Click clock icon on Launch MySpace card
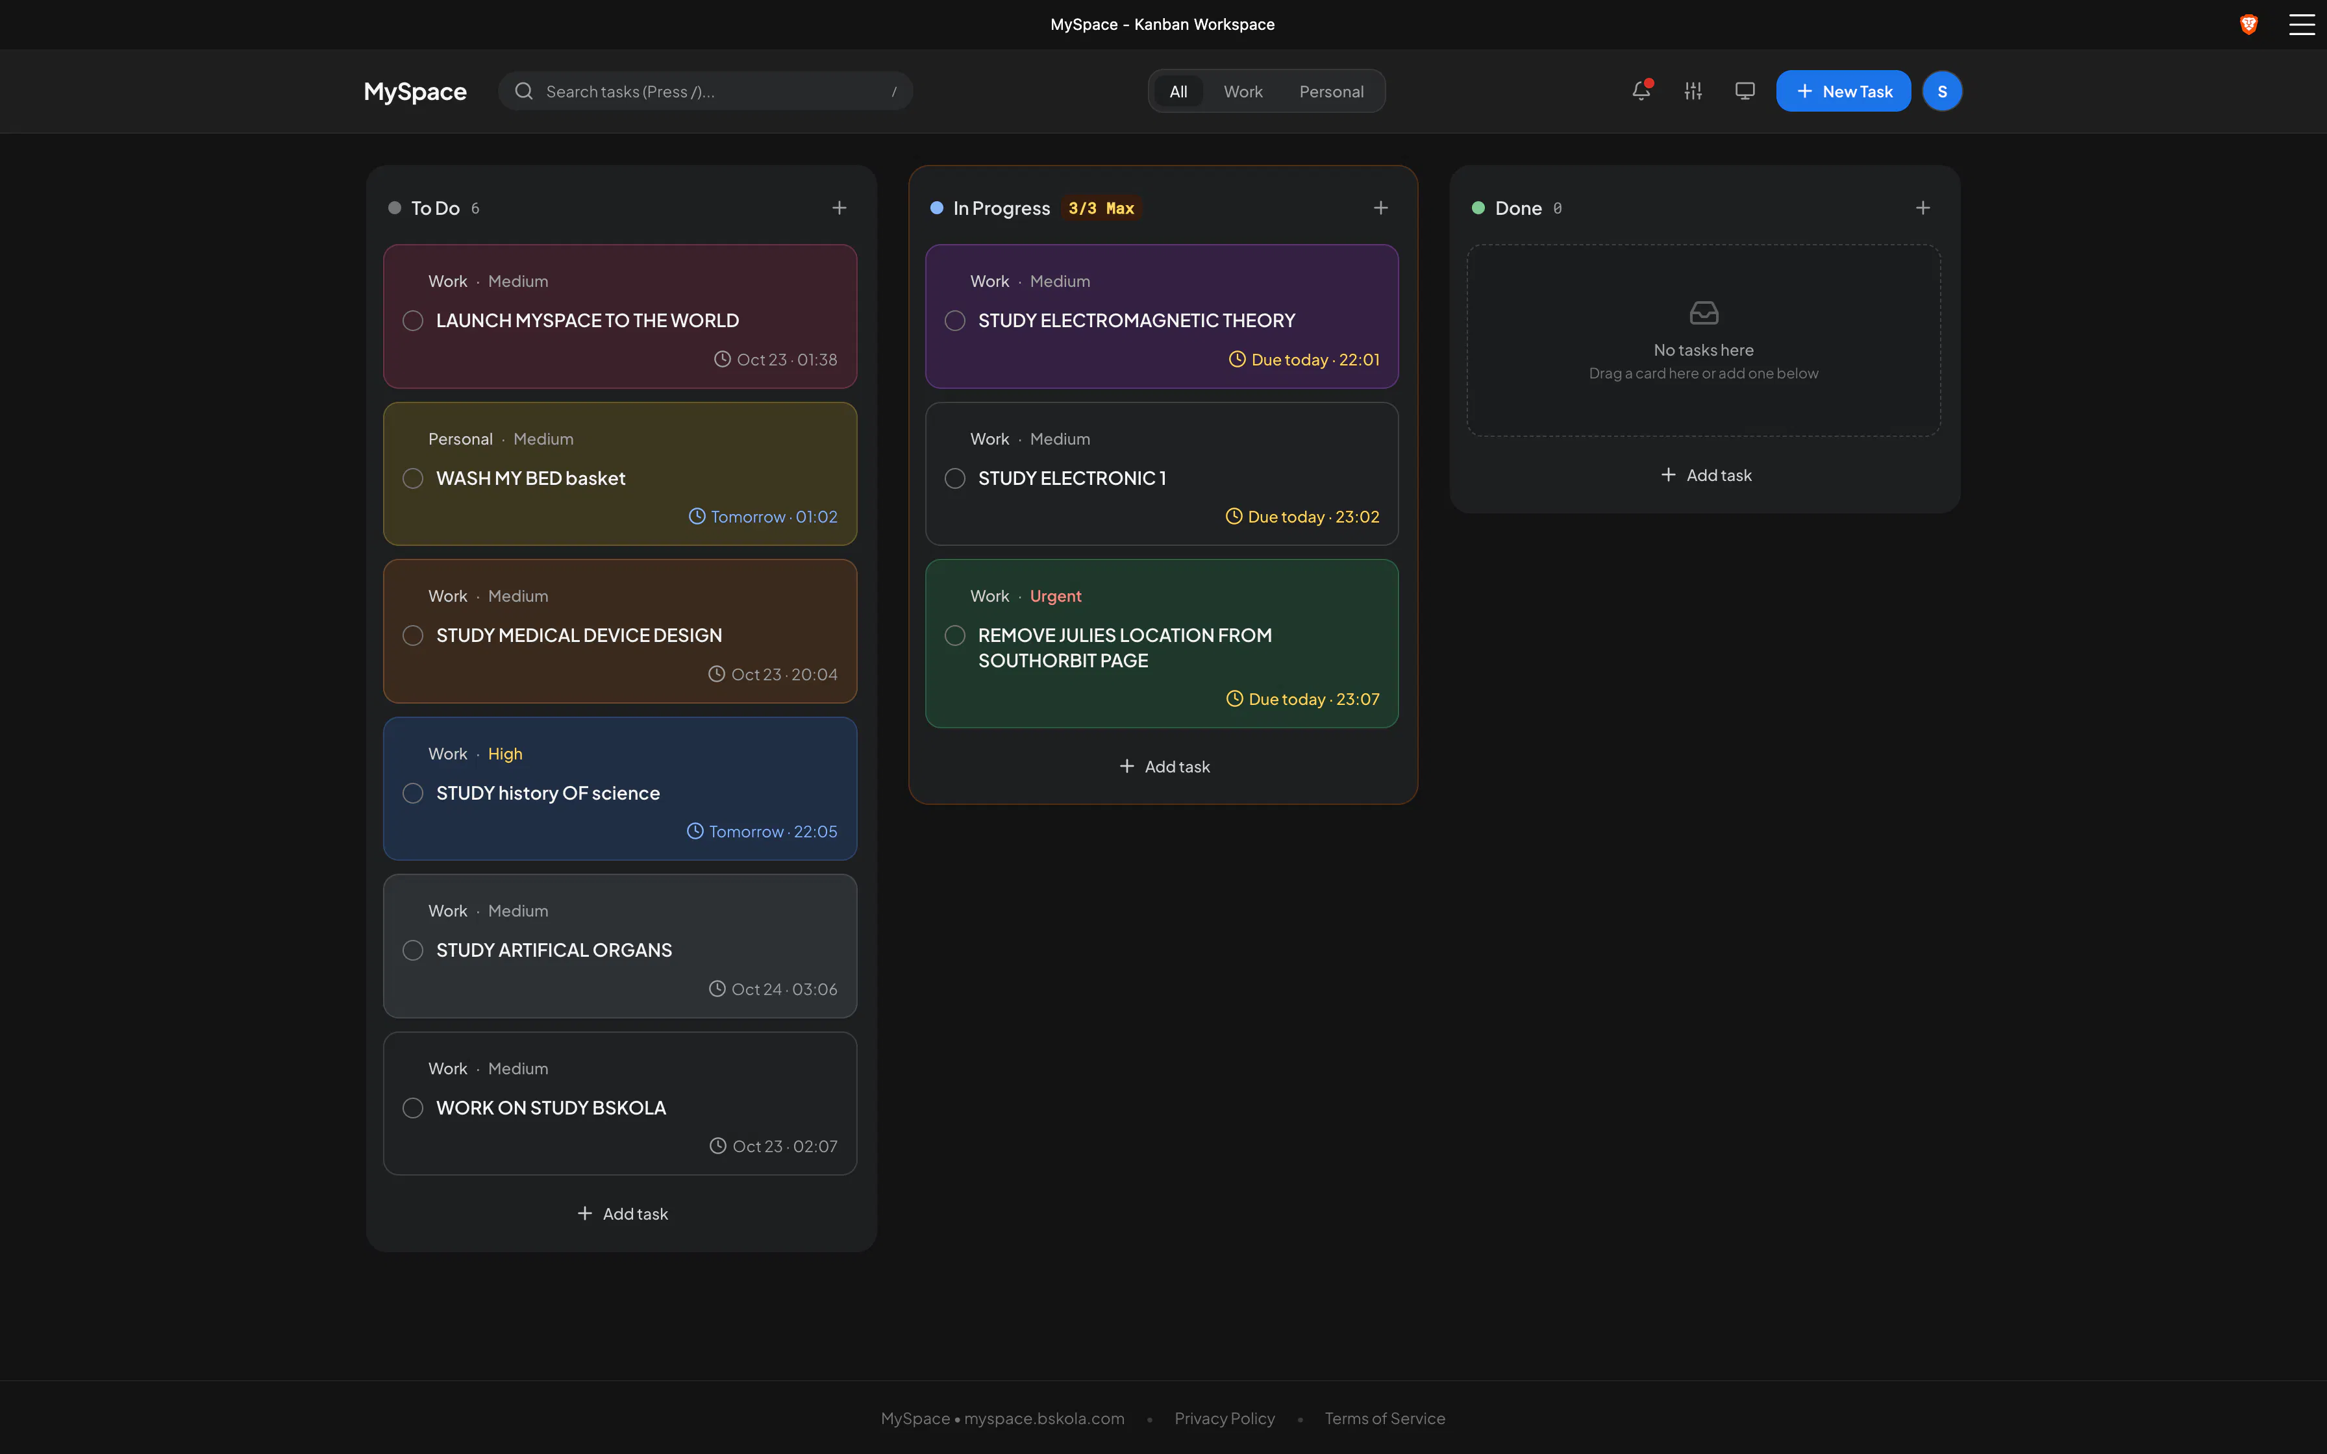Viewport: 2327px width, 1454px height. point(722,359)
